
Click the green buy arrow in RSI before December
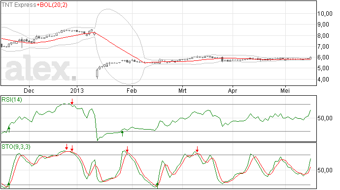pyautogui.click(x=9, y=130)
